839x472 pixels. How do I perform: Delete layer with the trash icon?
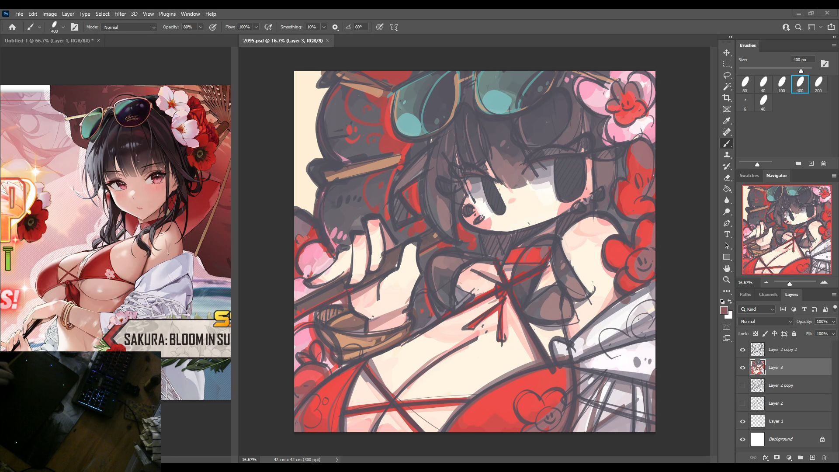coord(824,458)
